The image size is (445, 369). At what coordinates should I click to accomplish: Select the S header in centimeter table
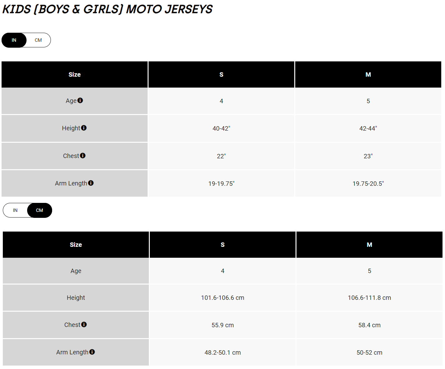pos(222,245)
